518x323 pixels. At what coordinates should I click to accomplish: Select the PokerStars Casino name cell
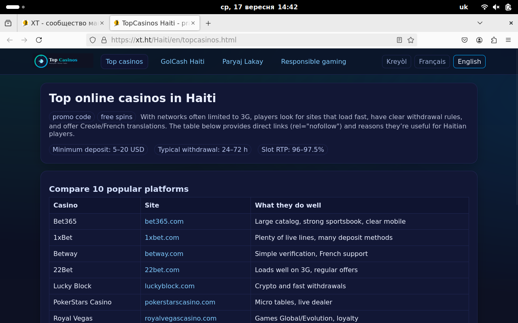click(95, 302)
